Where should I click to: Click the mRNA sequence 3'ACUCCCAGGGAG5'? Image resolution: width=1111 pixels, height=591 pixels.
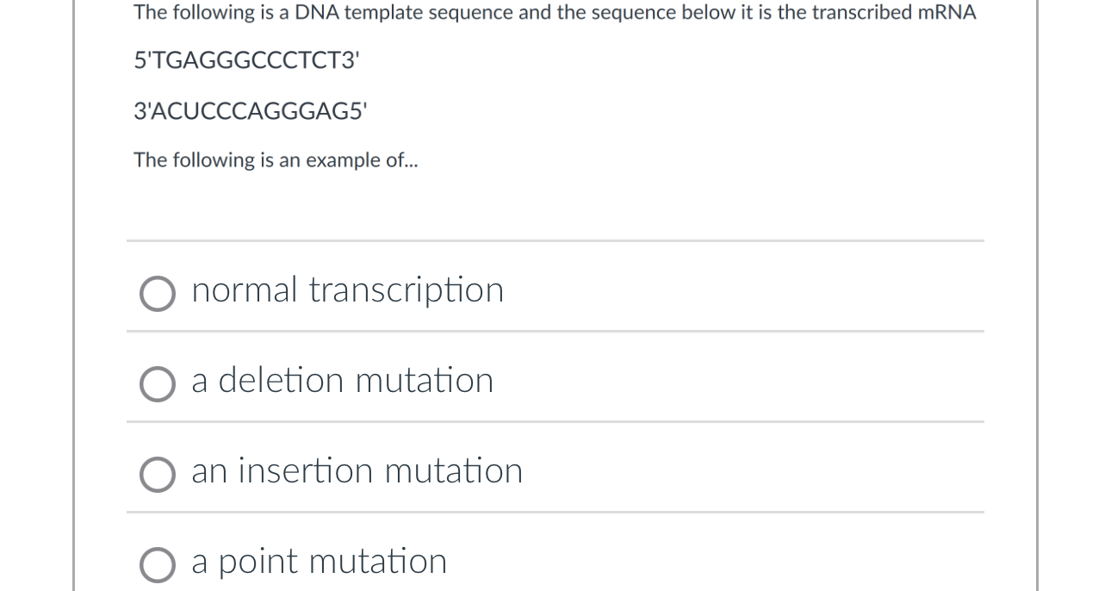coord(250,110)
